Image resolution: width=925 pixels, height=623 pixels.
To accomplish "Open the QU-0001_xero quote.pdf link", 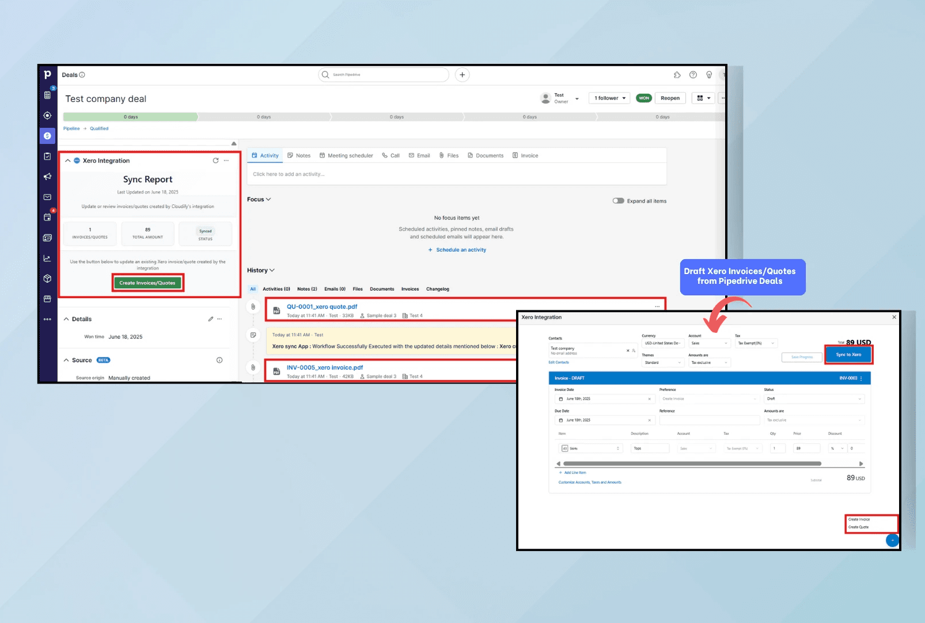I will pyautogui.click(x=322, y=307).
